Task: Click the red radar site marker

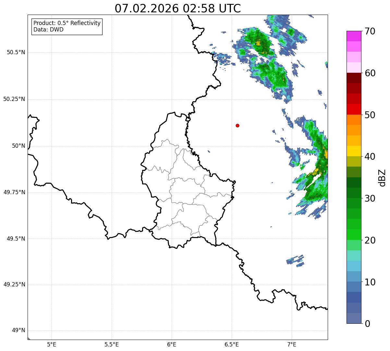Action: tap(238, 125)
